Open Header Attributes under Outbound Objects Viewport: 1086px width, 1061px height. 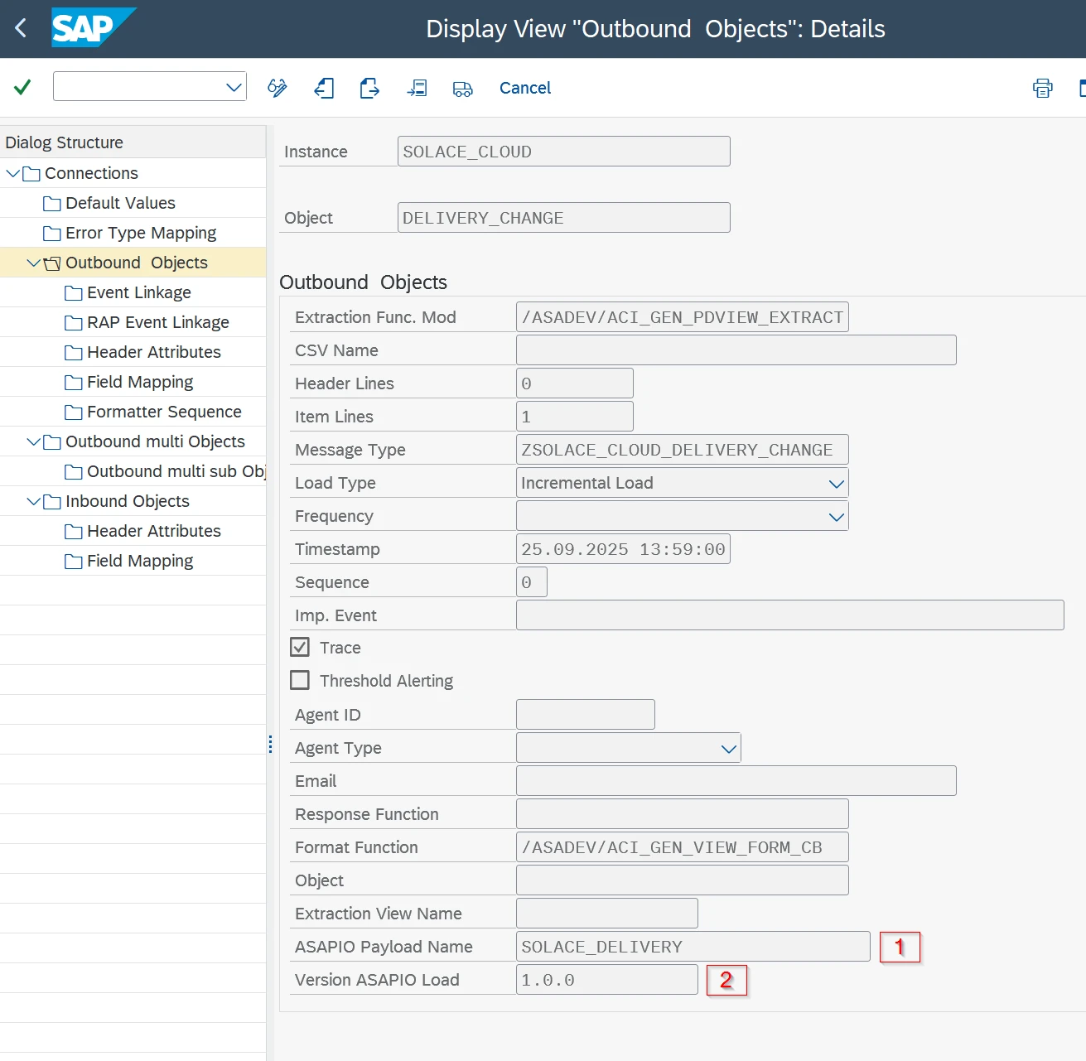point(143,352)
